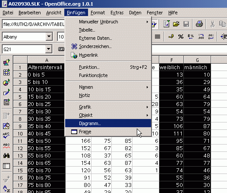Click the decrease indent icon
This screenshot has width=227, height=193.
[x=224, y=36]
